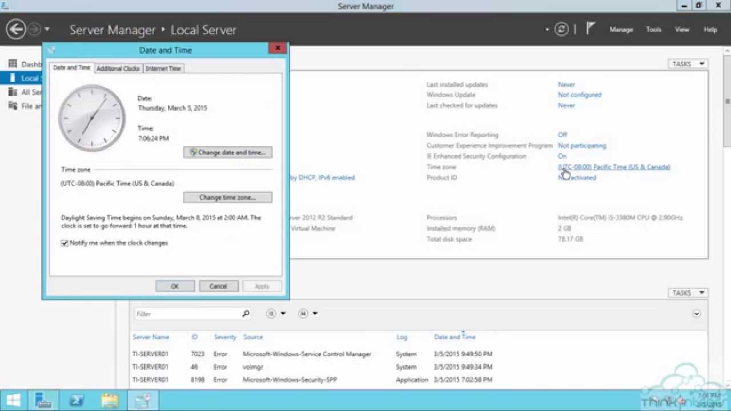Click Windows Error Reporting Off link
731x411 pixels.
coord(563,135)
